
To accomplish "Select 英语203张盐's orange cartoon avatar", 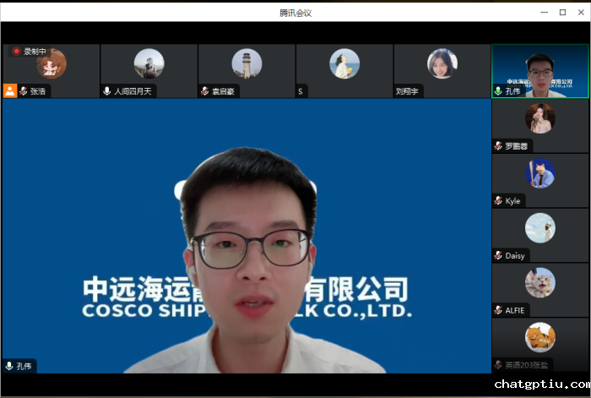I will pos(540,337).
